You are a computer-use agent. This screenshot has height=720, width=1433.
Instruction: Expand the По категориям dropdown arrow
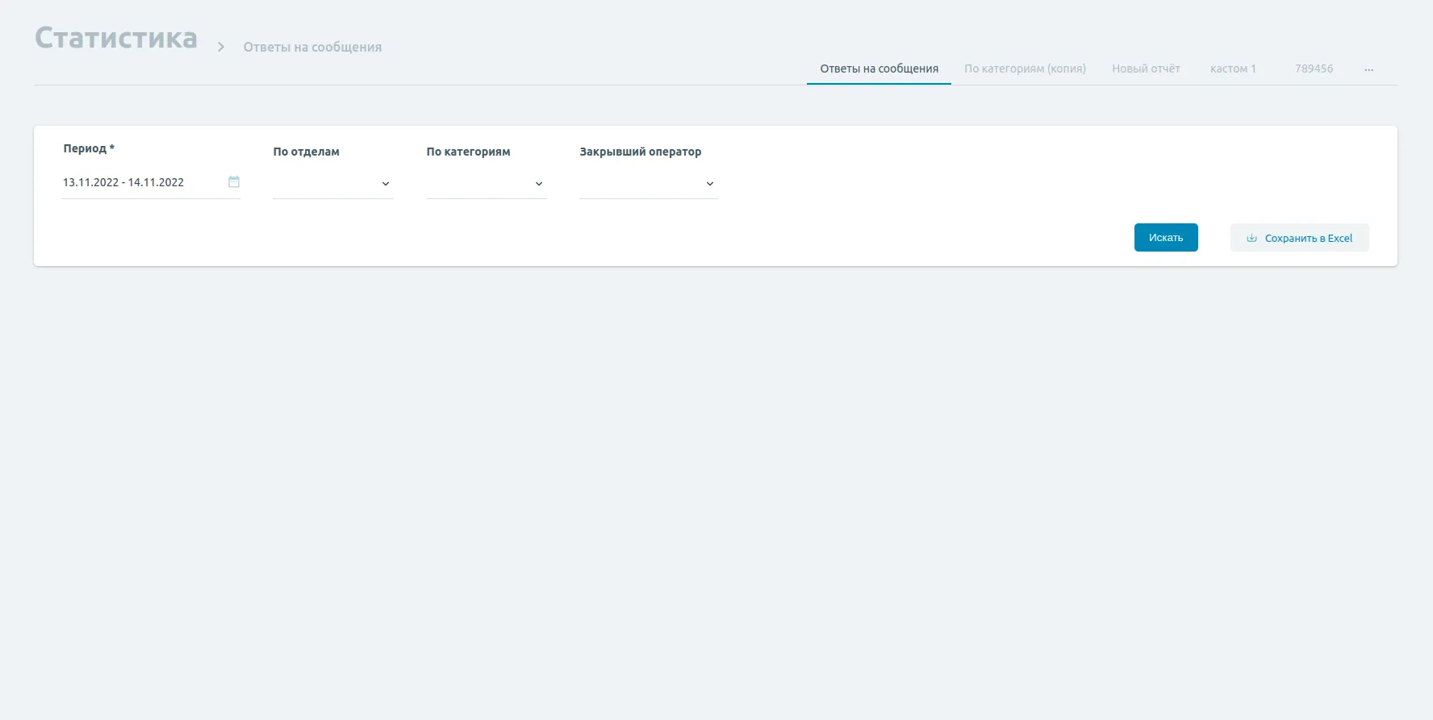(x=538, y=184)
